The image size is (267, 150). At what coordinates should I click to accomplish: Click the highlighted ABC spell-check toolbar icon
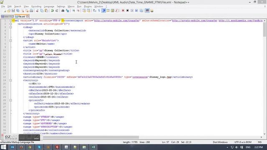coord(147,11)
